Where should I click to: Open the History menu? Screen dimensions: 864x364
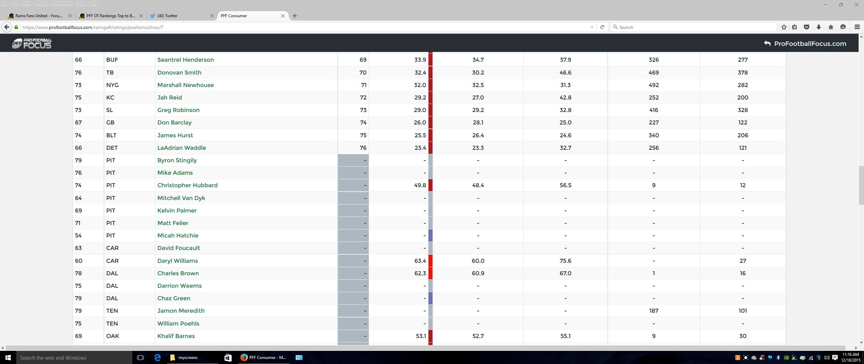[42, 3]
